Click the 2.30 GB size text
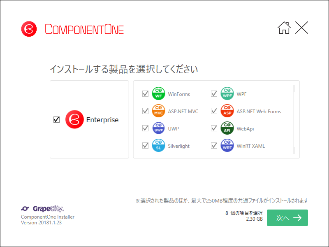329x247 pixels. [254, 219]
